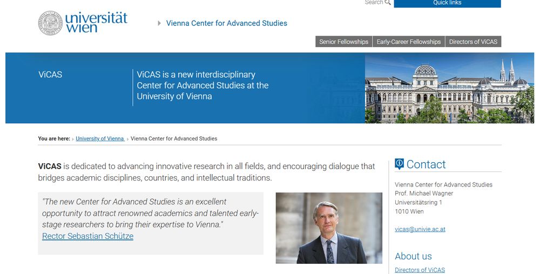Click the Search text field
The height and width of the screenshot is (274, 540).
click(374, 2)
